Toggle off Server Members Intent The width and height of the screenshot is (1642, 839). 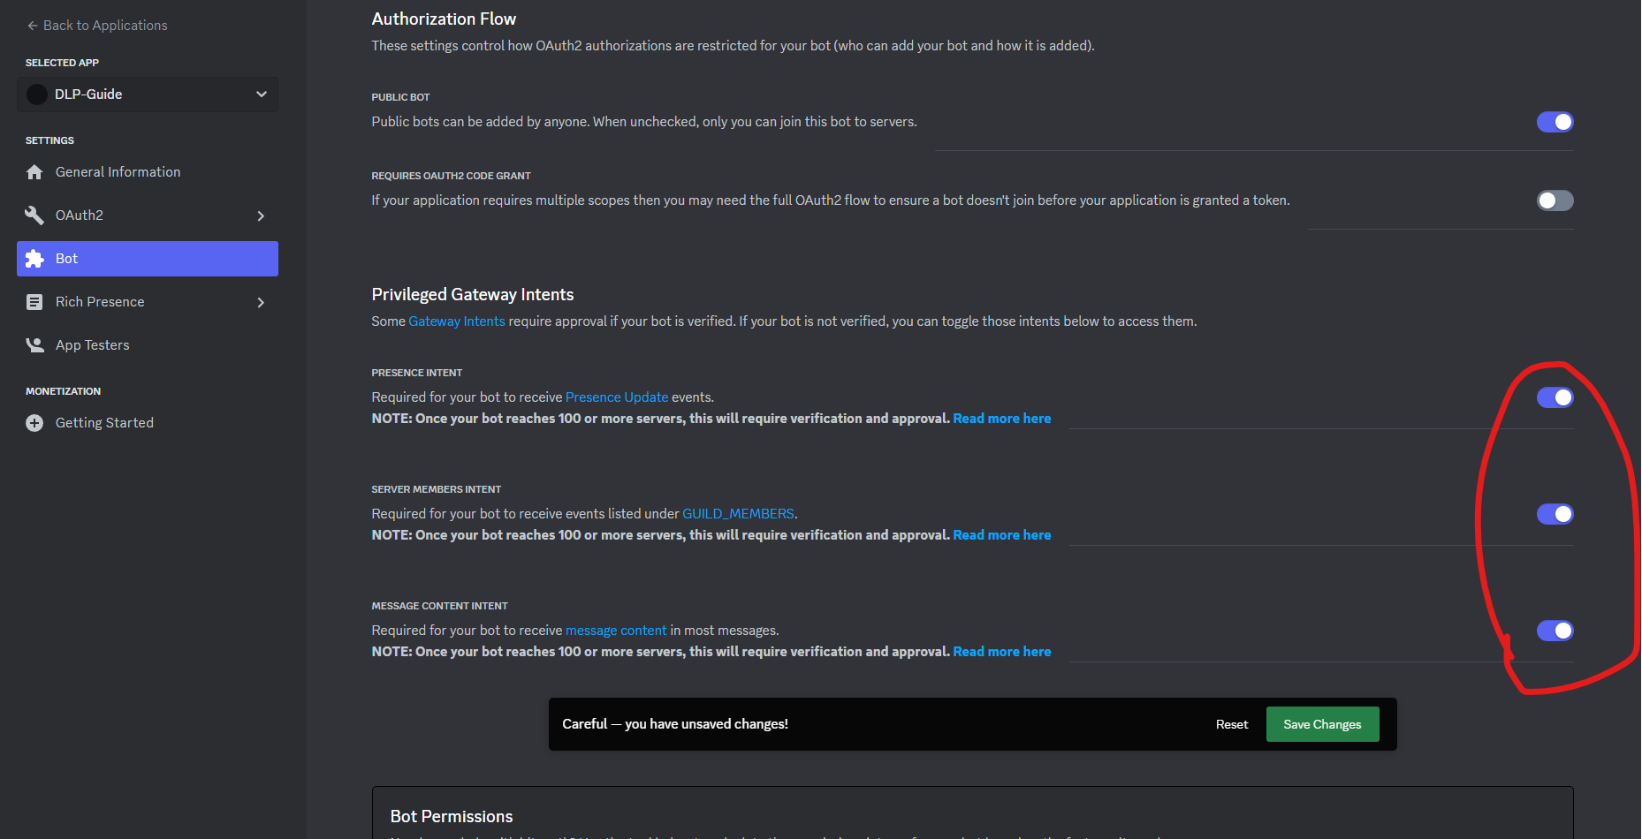(x=1555, y=514)
